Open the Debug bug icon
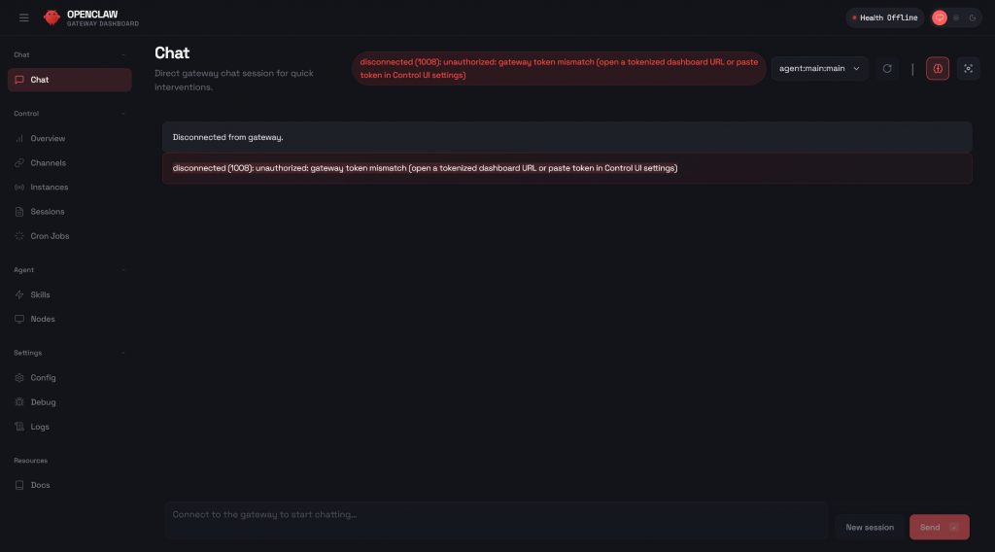This screenshot has width=995, height=552. click(20, 402)
